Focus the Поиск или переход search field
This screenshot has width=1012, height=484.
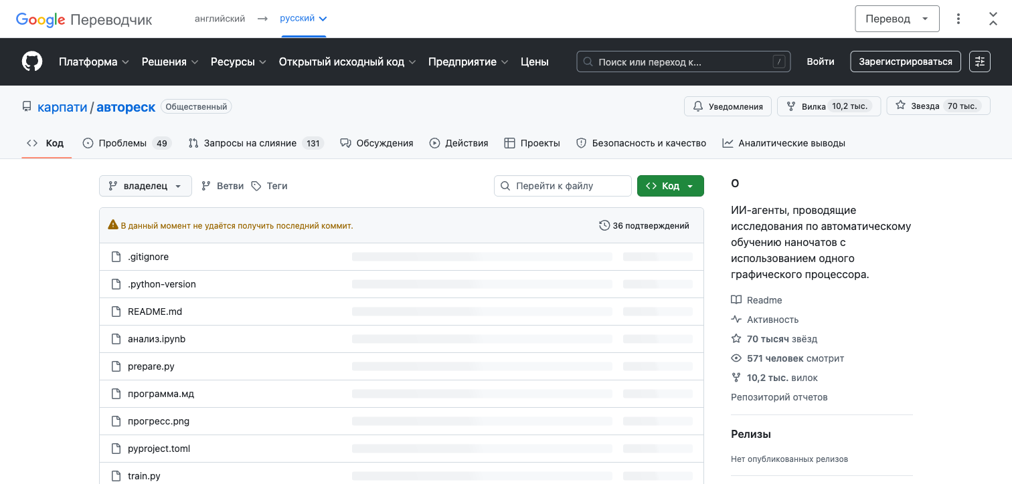[683, 62]
